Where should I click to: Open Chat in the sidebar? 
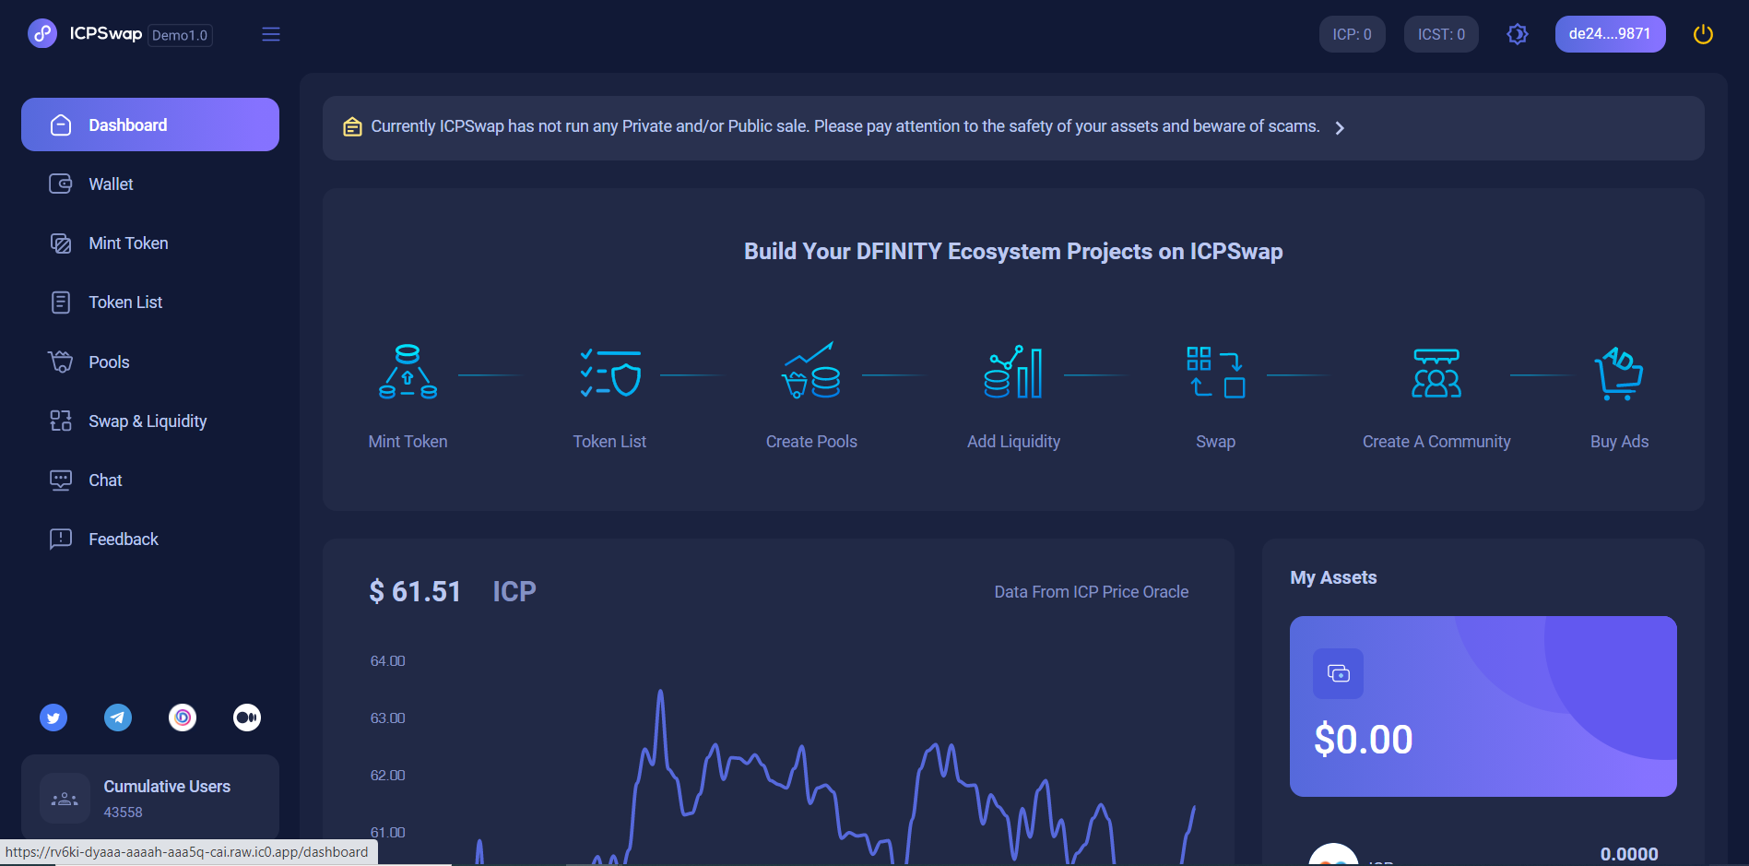point(150,480)
